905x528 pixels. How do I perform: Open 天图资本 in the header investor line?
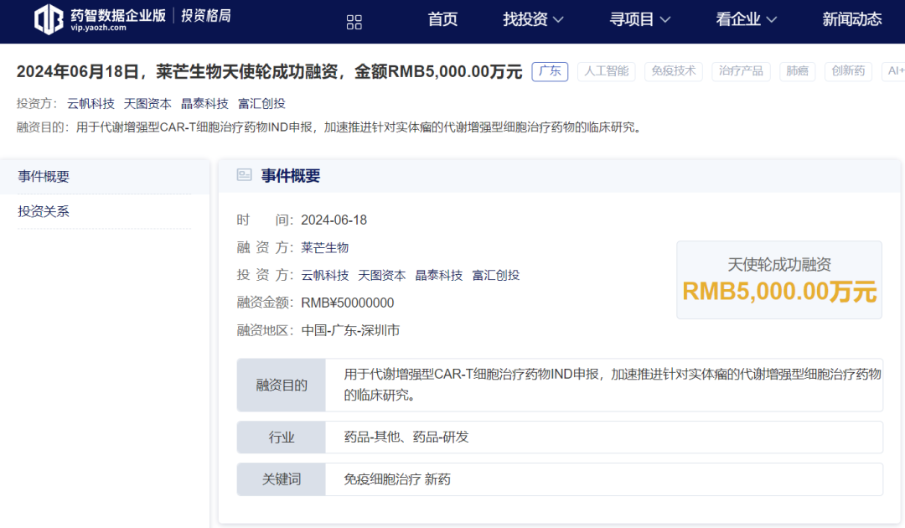pyautogui.click(x=147, y=104)
